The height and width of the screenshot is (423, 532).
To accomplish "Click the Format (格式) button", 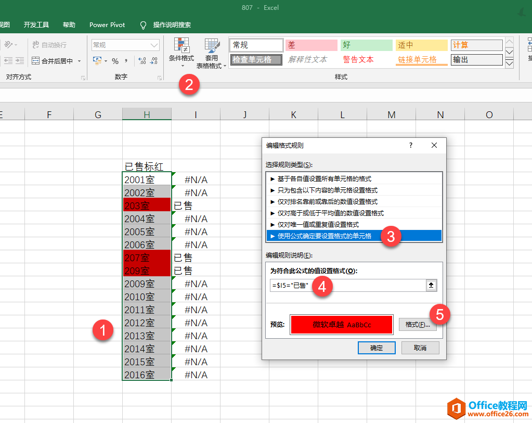I will tap(418, 325).
